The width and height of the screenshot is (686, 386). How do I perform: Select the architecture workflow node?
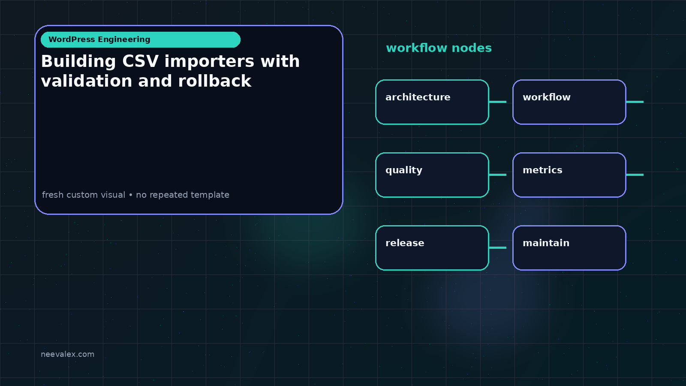(432, 102)
